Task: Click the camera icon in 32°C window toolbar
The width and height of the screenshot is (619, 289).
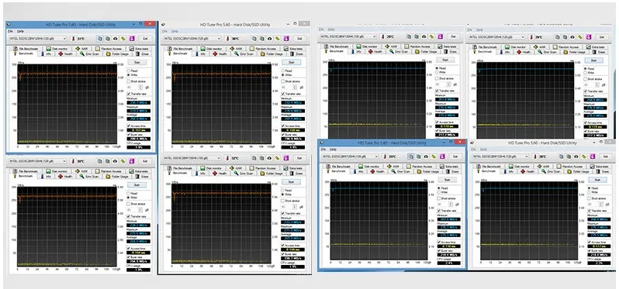Action: 269,158
